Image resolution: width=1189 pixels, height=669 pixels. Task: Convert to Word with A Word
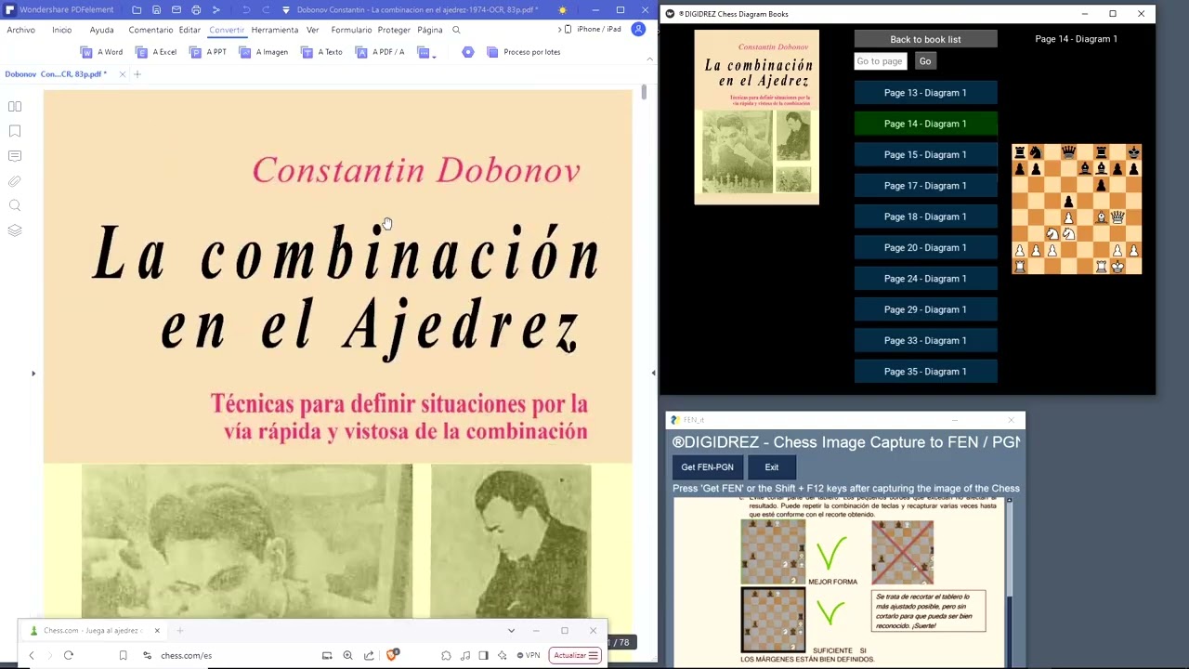click(101, 52)
